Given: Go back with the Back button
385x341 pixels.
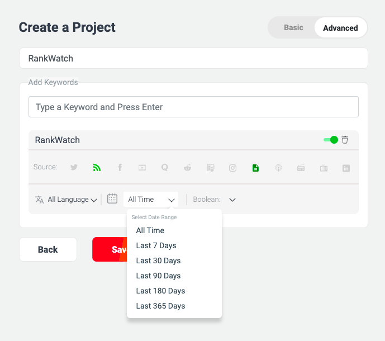Looking at the screenshot, I should 48,249.
